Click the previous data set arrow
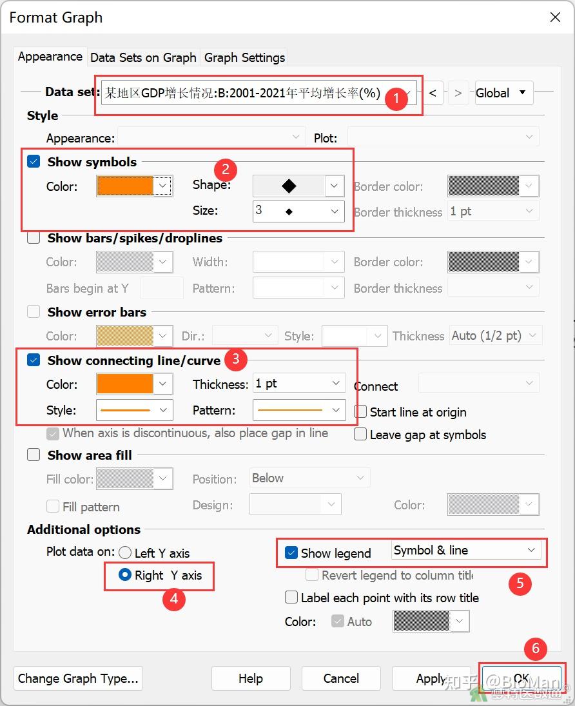 coord(433,93)
